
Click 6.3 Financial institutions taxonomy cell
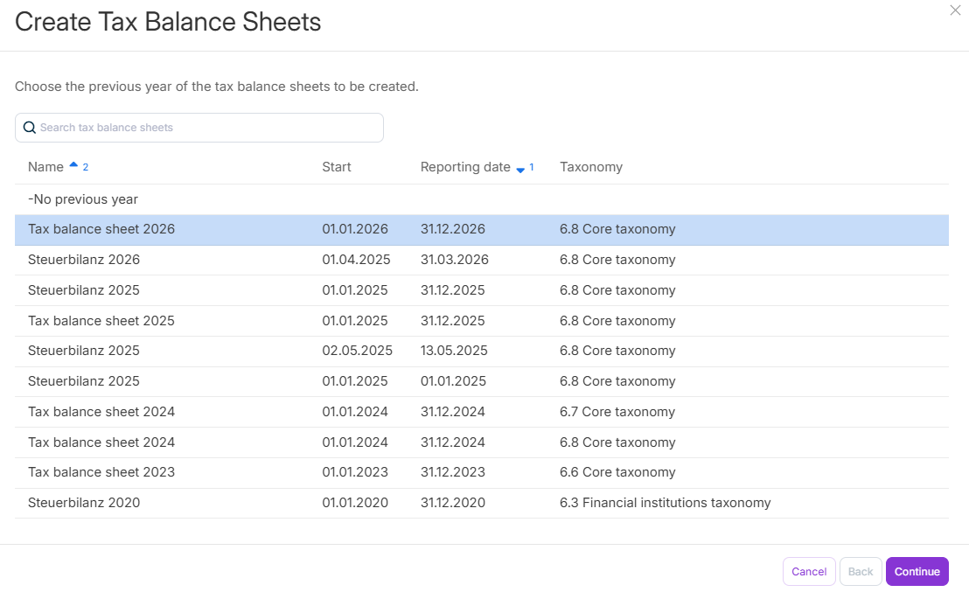pos(665,503)
